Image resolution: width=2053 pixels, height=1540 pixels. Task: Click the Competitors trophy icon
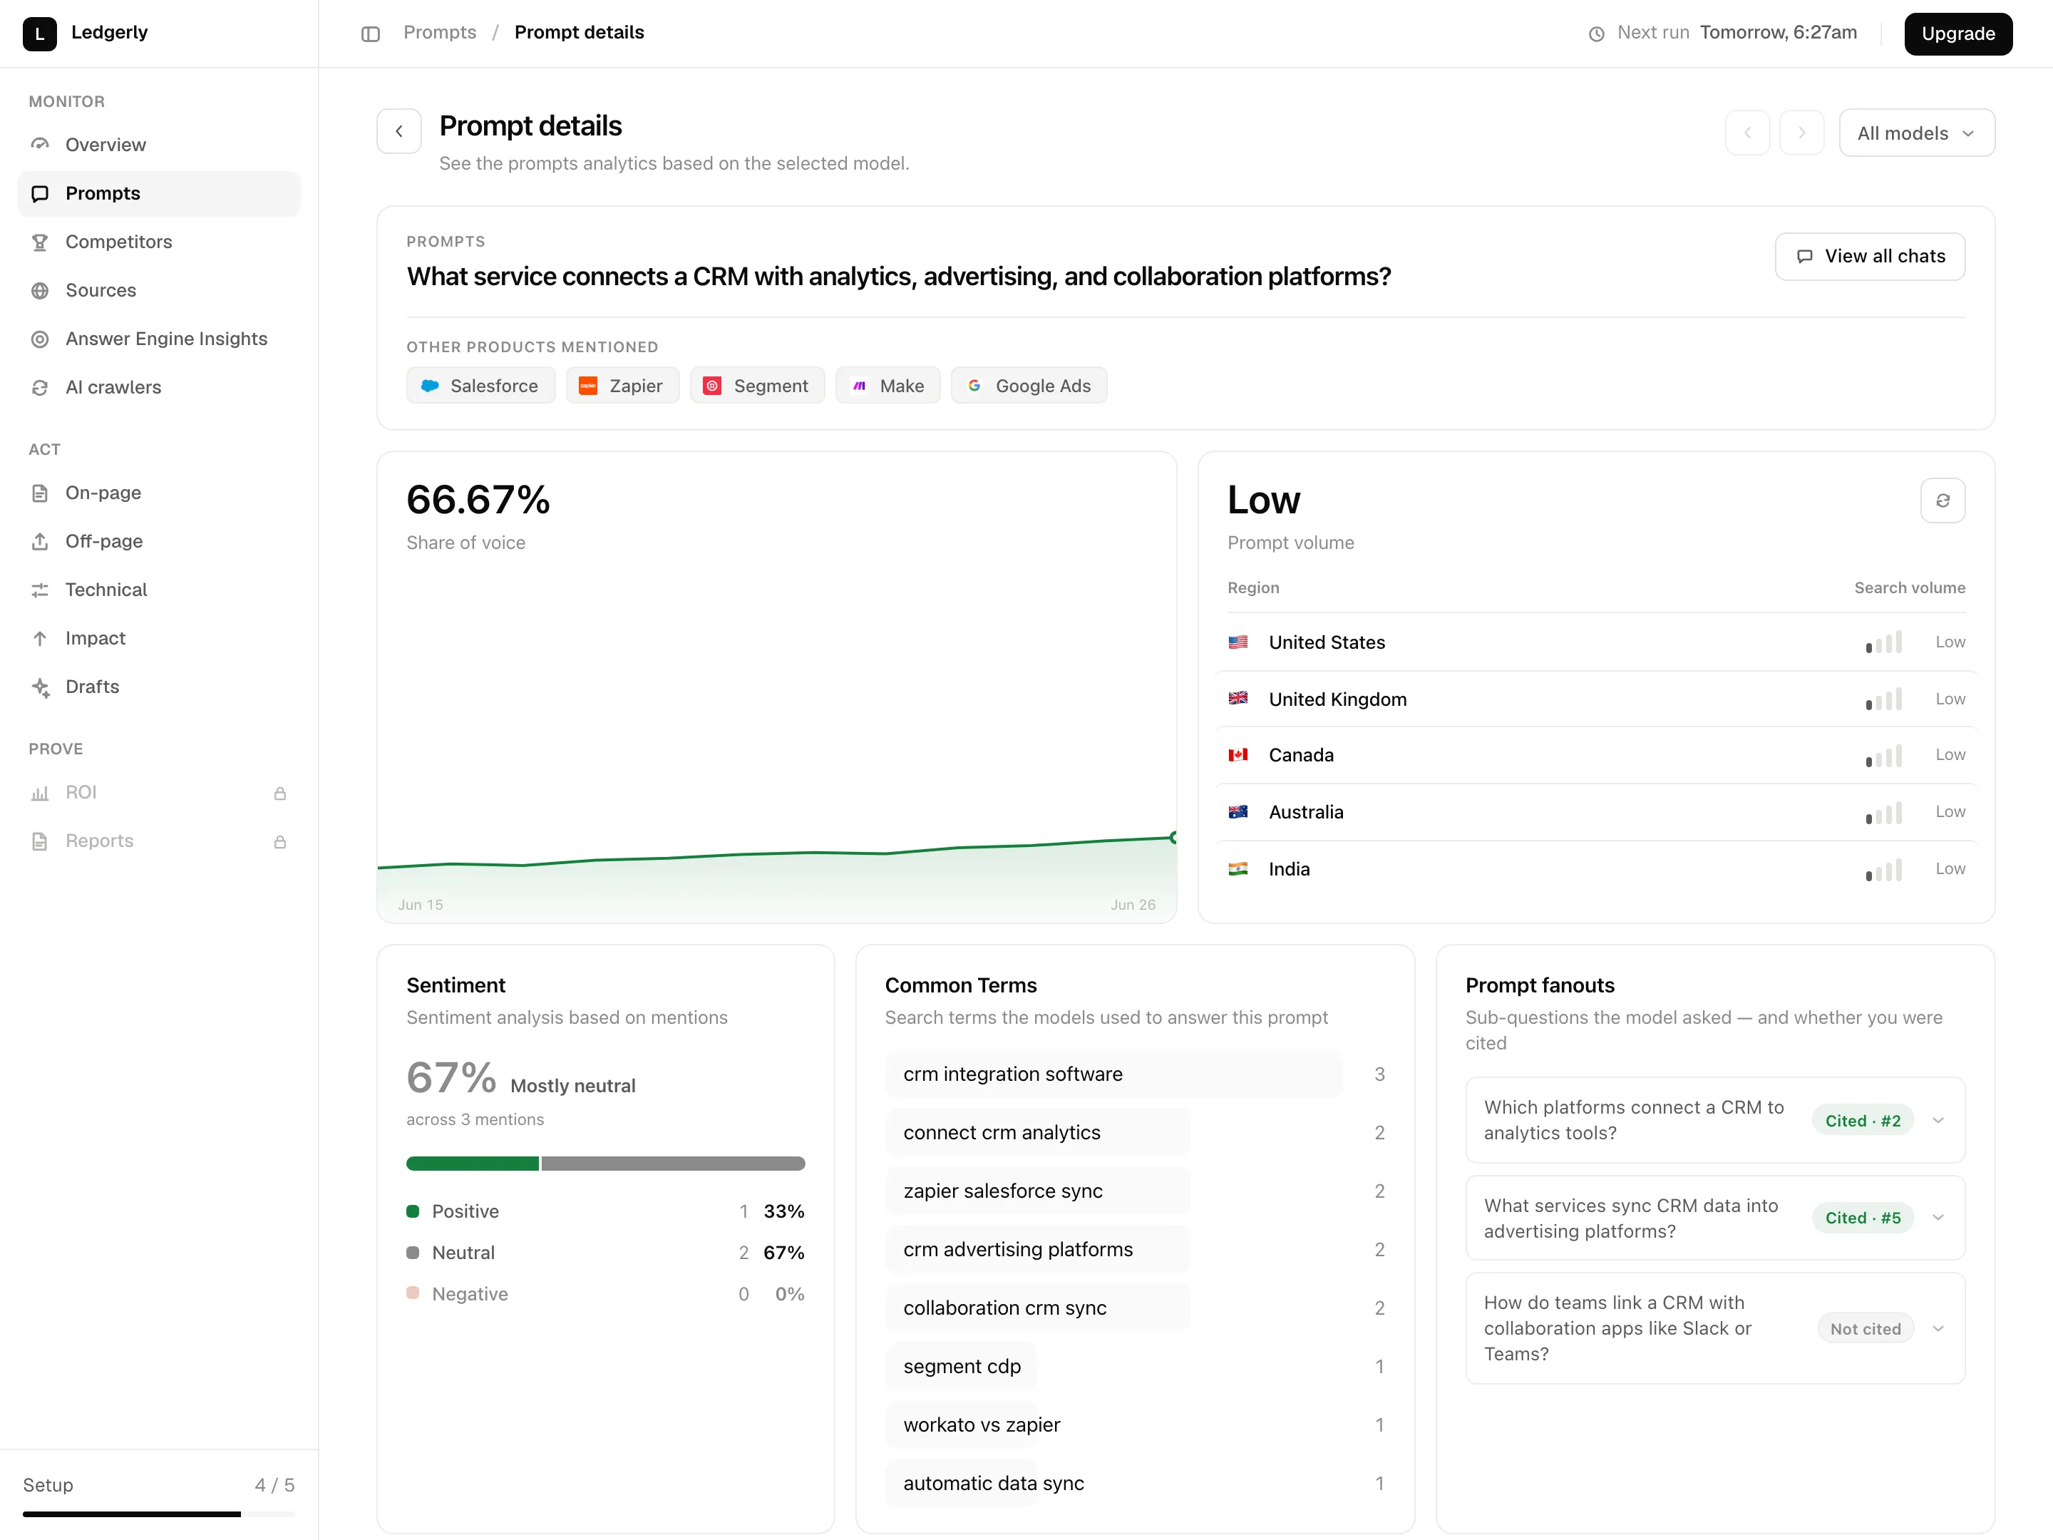point(40,242)
